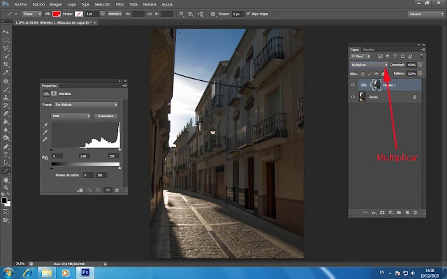Image resolution: width=447 pixels, height=279 pixels.
Task: Click the Automático button
Action: point(105,116)
